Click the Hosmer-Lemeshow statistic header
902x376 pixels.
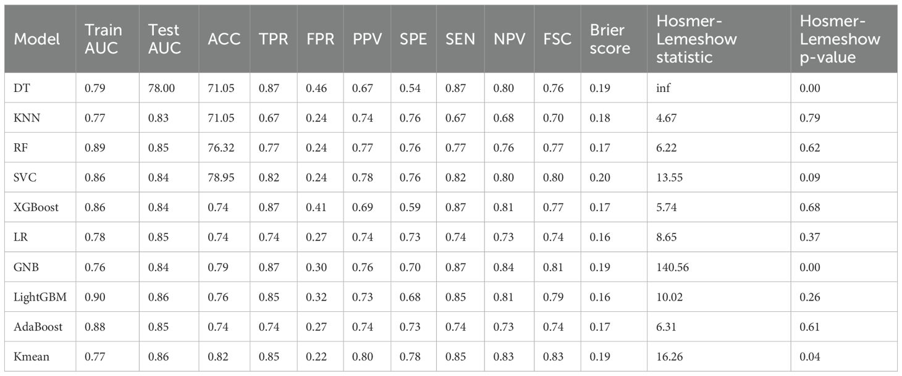coord(696,39)
